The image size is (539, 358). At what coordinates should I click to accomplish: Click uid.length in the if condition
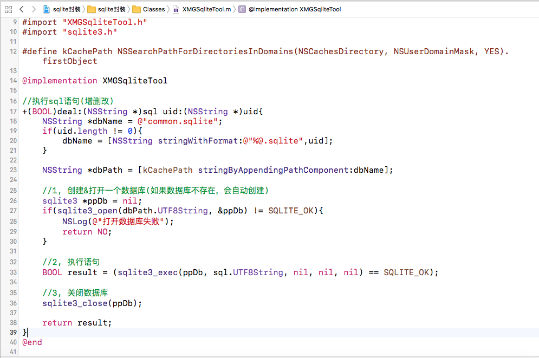coord(82,131)
